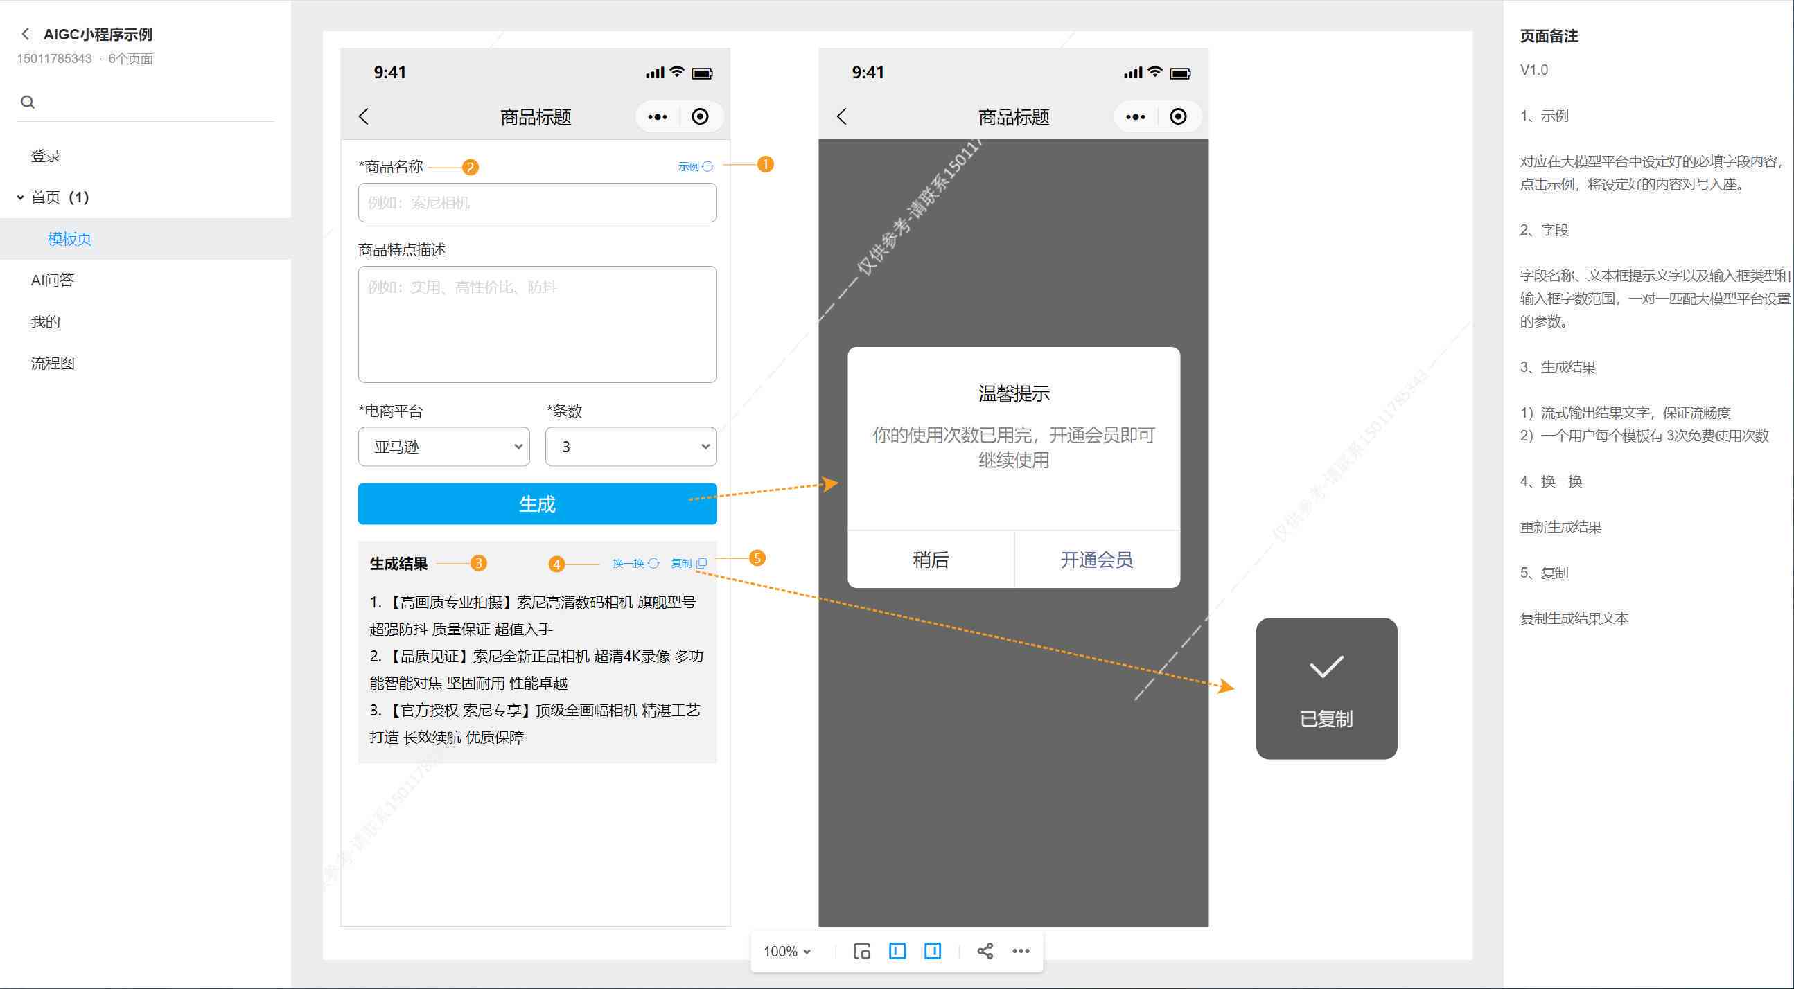Click the 重新生成结果 note text
This screenshot has width=1794, height=989.
1560,528
